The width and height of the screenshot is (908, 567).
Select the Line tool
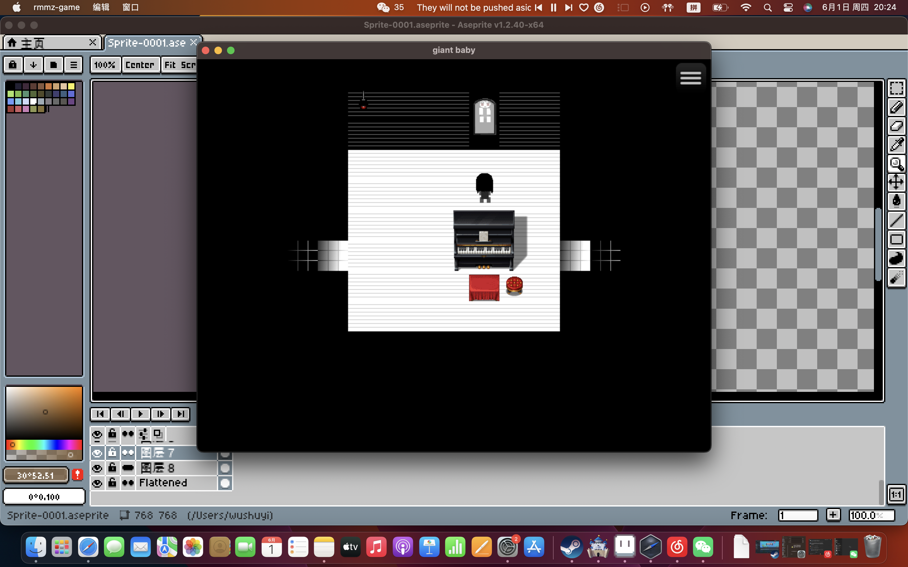tap(896, 220)
